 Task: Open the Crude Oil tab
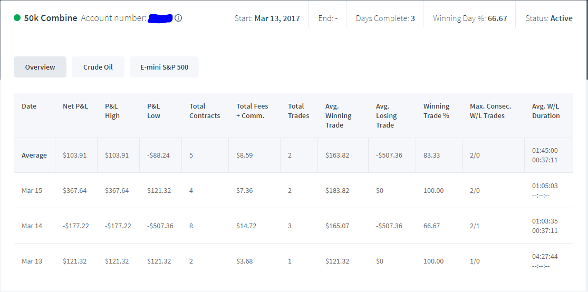click(x=98, y=67)
